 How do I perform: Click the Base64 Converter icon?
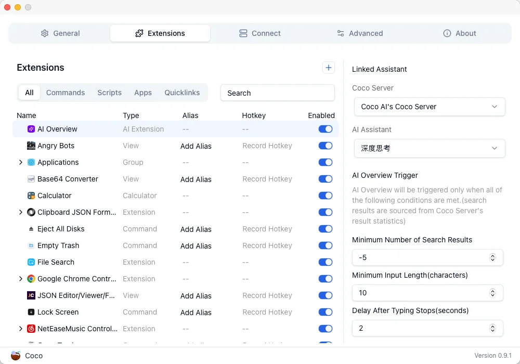(x=31, y=179)
